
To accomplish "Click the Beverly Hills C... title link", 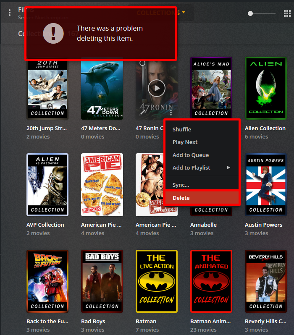I will click(x=265, y=321).
